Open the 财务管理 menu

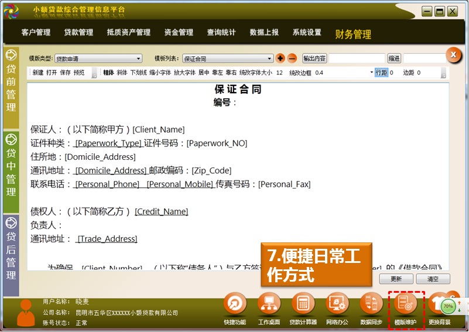353,34
